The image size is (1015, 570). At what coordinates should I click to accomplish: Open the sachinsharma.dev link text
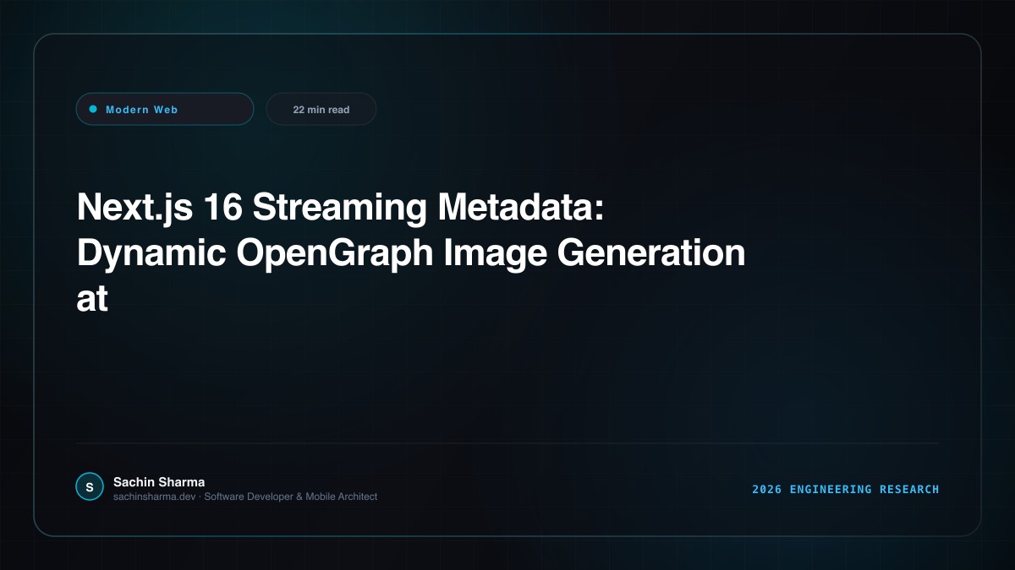tap(155, 497)
